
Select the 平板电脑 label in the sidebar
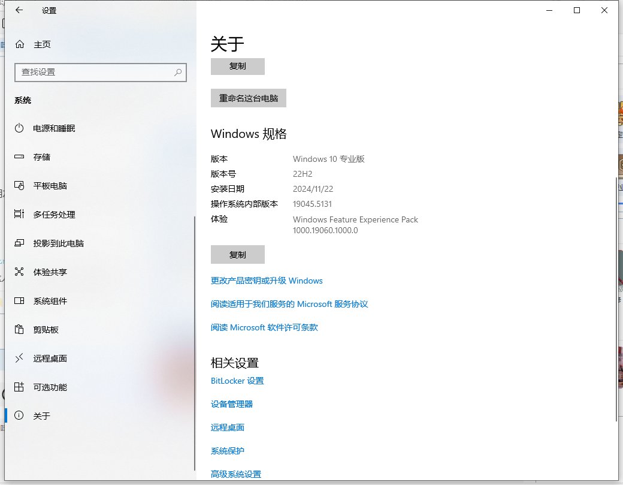[x=50, y=186]
